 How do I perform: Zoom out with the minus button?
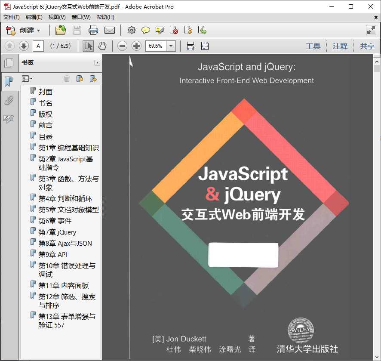tap(122, 46)
